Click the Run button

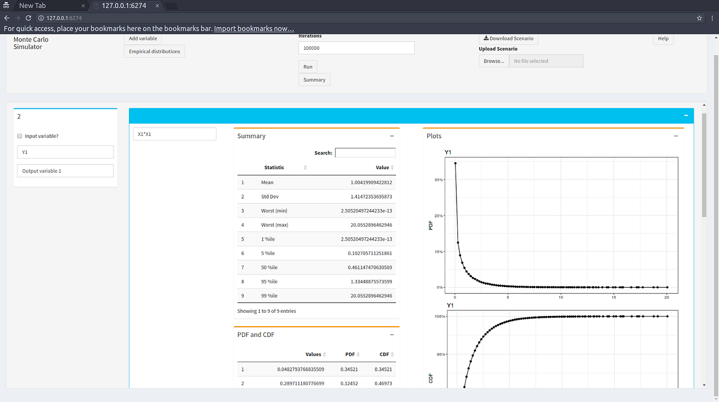click(307, 66)
